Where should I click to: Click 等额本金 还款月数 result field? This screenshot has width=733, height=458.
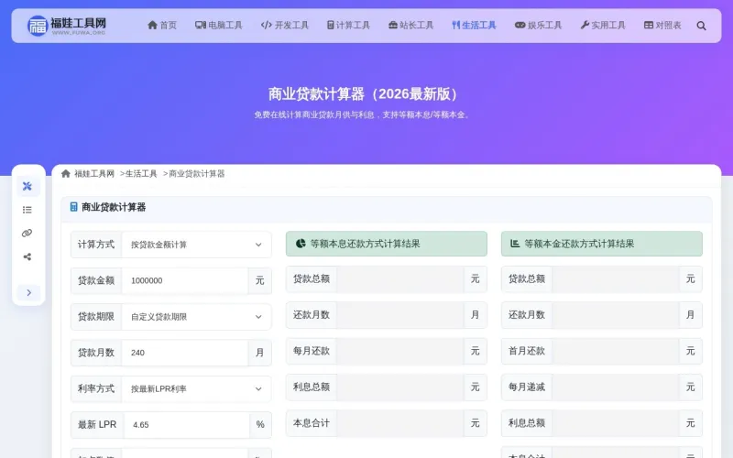tap(615, 315)
